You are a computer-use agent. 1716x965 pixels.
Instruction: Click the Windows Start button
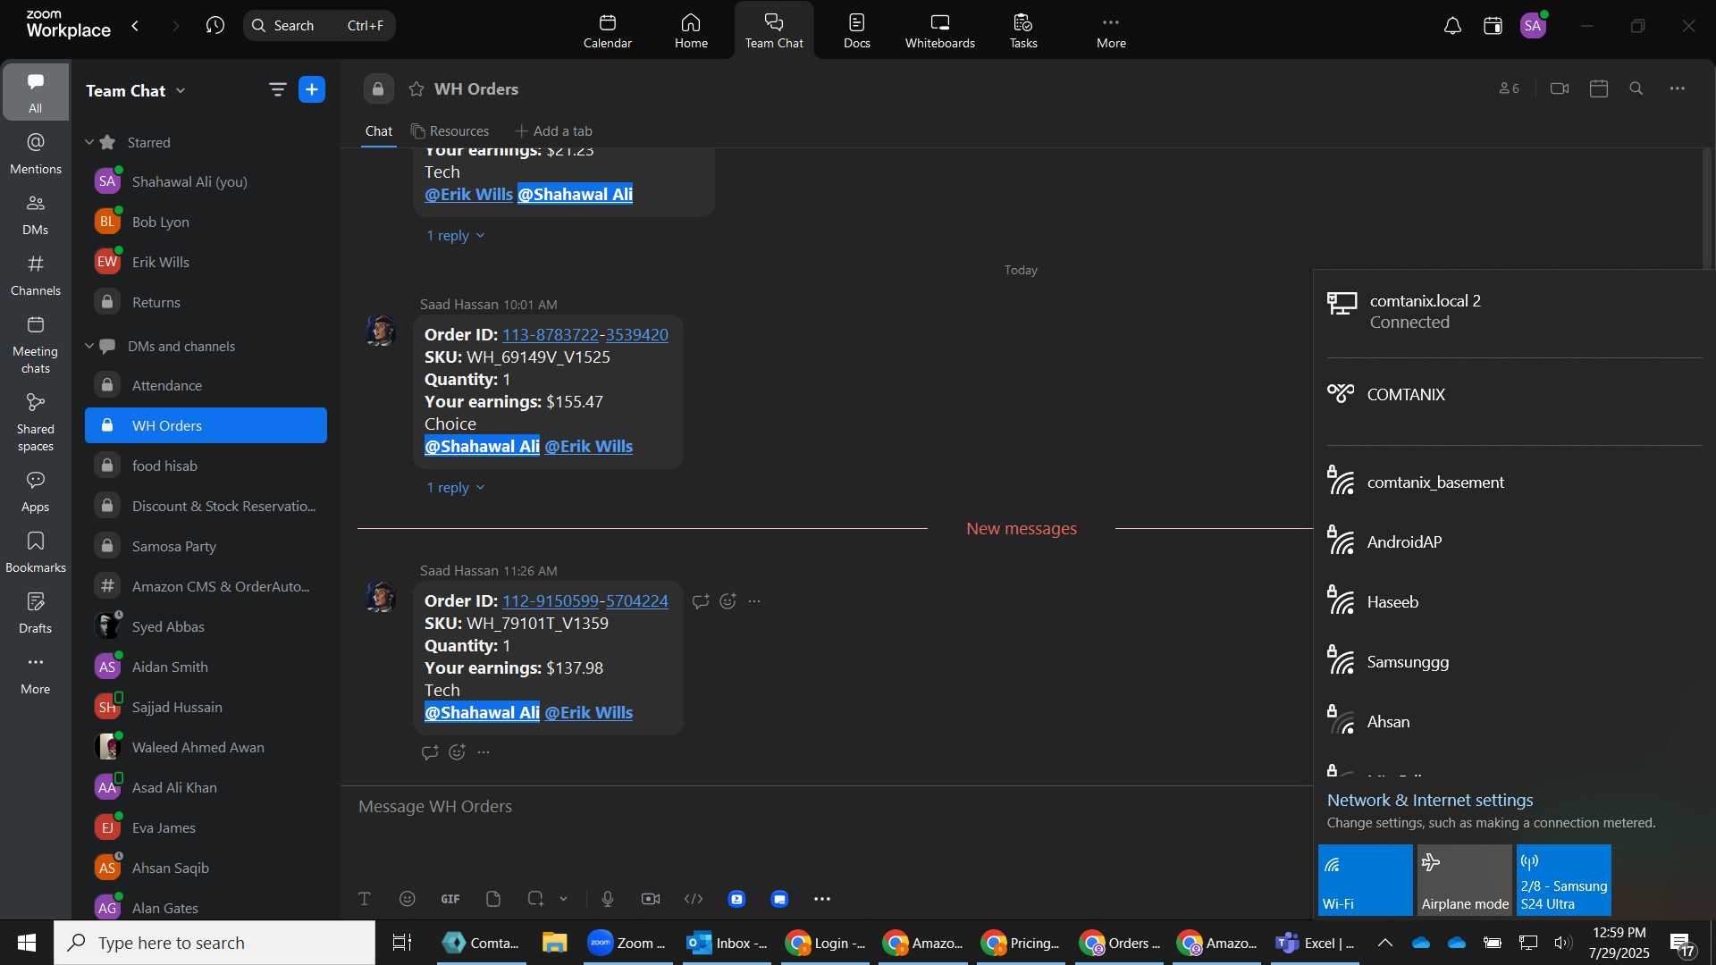[27, 943]
